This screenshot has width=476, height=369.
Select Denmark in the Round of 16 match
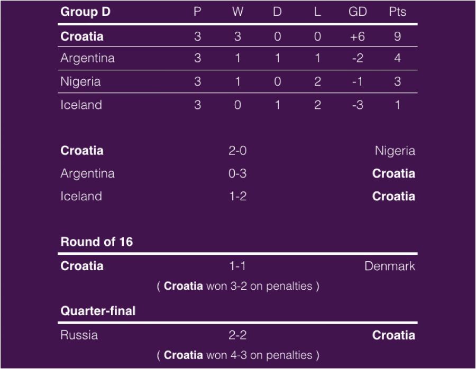tap(390, 266)
